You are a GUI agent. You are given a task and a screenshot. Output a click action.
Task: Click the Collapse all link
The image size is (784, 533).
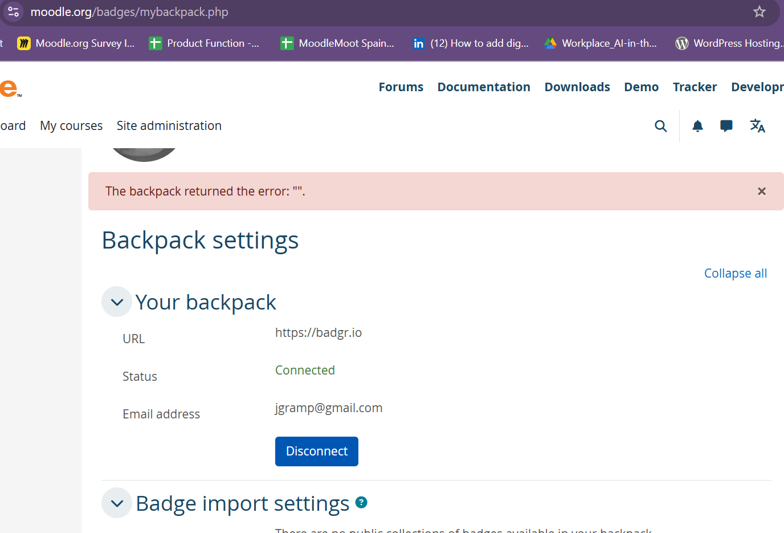coord(736,274)
